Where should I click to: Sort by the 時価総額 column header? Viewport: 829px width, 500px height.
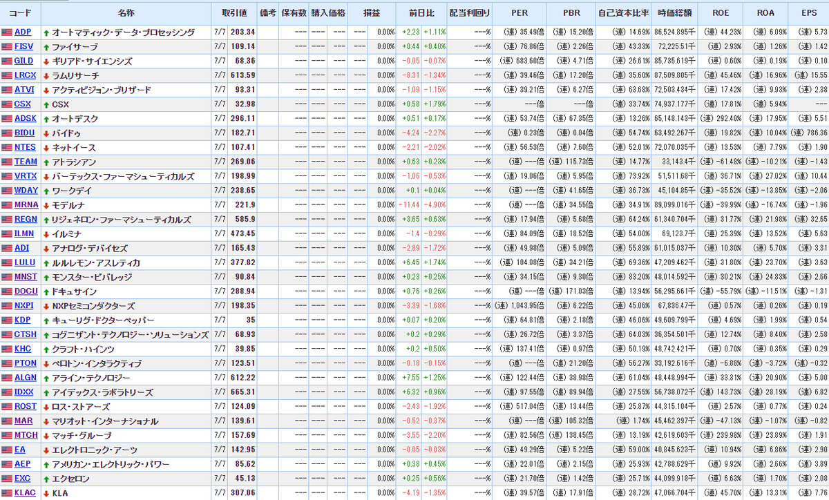coord(675,13)
